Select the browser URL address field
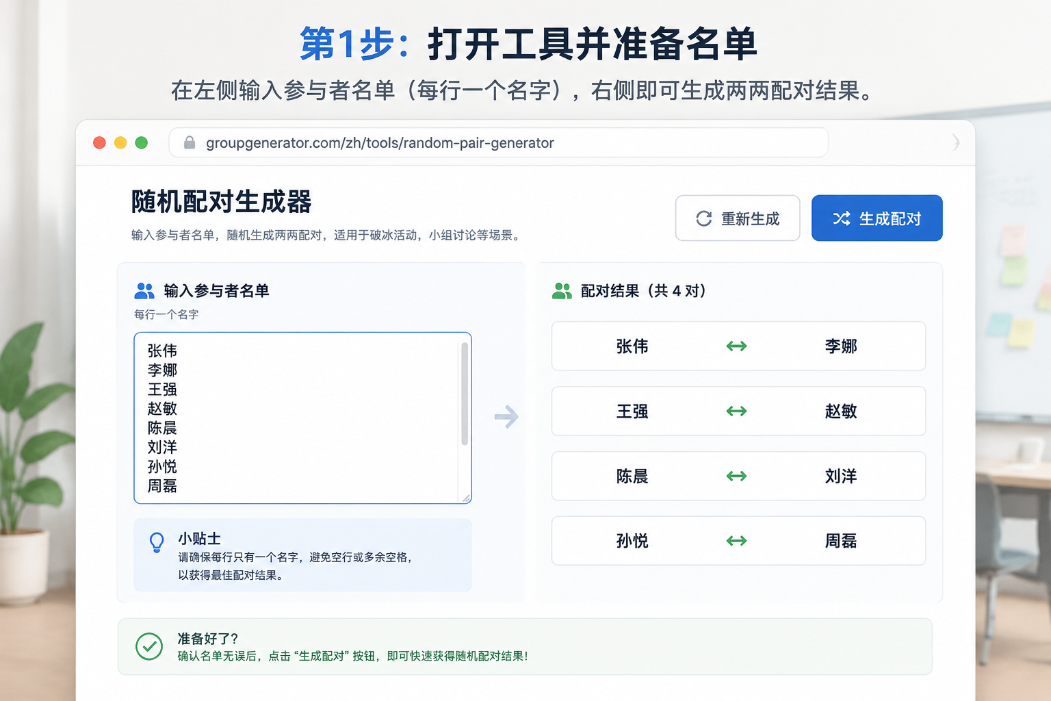This screenshot has width=1051, height=701. point(498,142)
